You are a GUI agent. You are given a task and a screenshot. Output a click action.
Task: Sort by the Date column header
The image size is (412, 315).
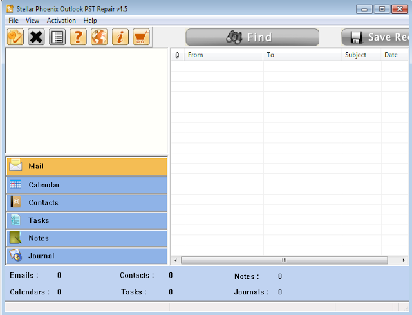pyautogui.click(x=395, y=55)
